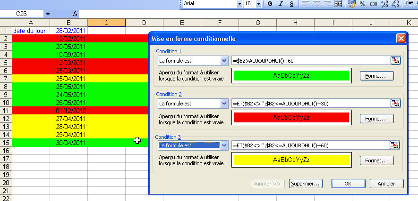Open the Arial font name dropdown

pos(239,4)
